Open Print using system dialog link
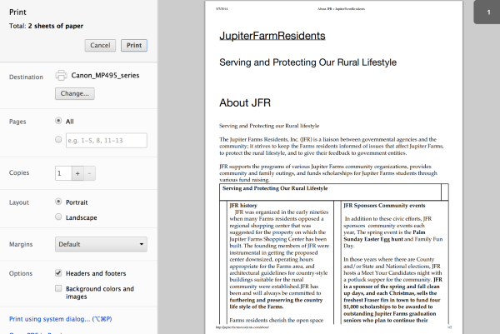 click(59, 319)
